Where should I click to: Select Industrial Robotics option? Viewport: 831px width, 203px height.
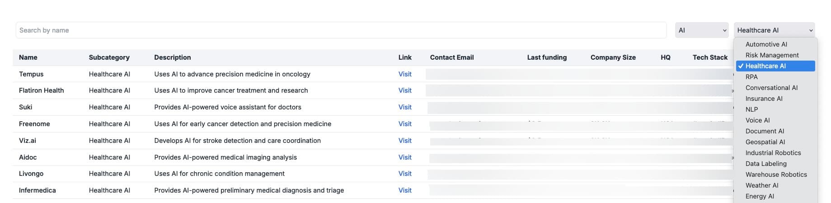773,153
